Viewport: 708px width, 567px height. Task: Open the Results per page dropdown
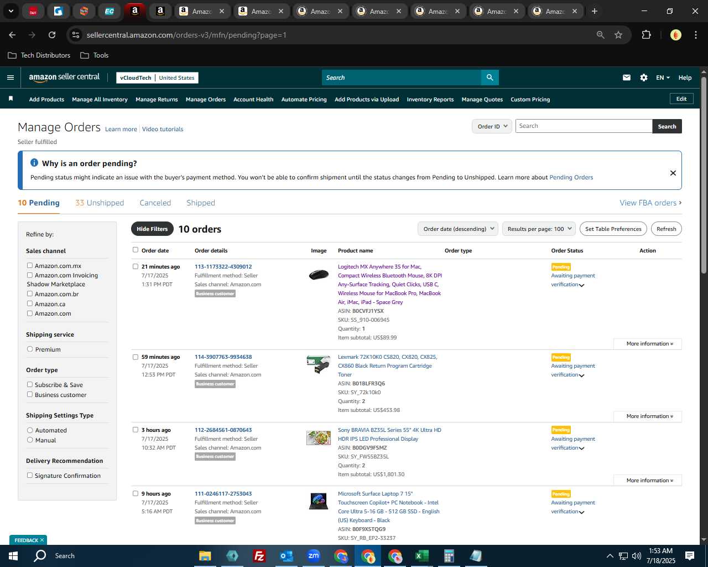(x=539, y=229)
